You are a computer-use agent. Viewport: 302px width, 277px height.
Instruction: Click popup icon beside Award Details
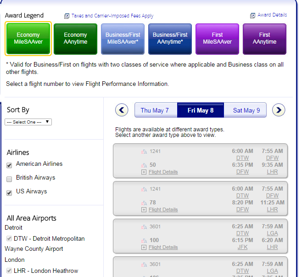[252, 16]
